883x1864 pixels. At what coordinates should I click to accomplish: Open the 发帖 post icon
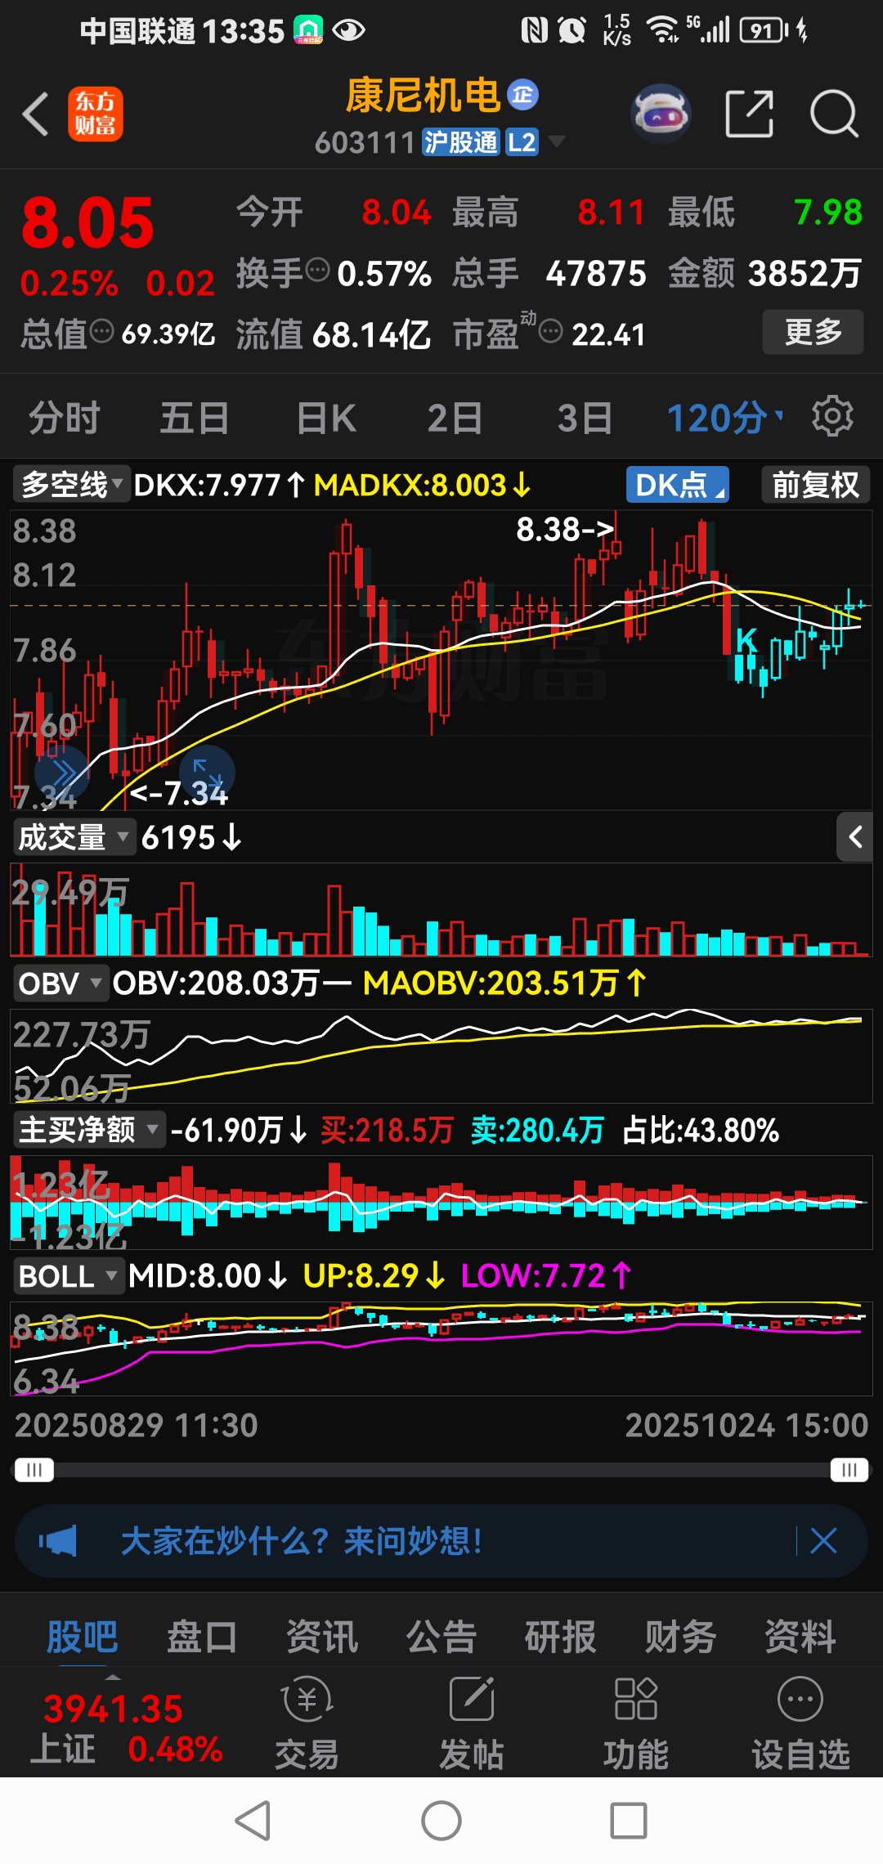[x=472, y=1723]
